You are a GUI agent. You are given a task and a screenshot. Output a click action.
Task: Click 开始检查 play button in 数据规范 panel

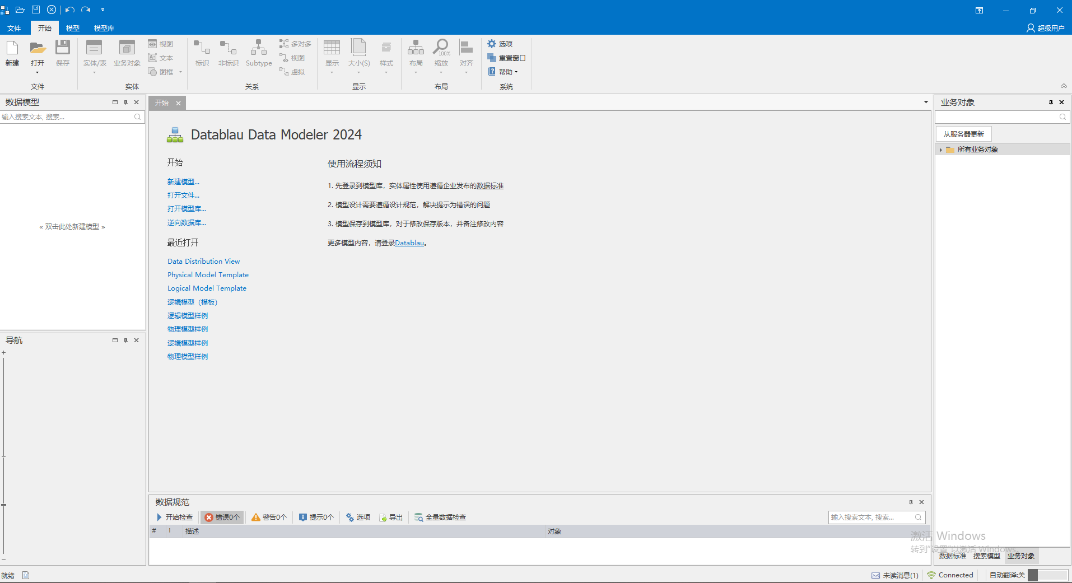[175, 517]
